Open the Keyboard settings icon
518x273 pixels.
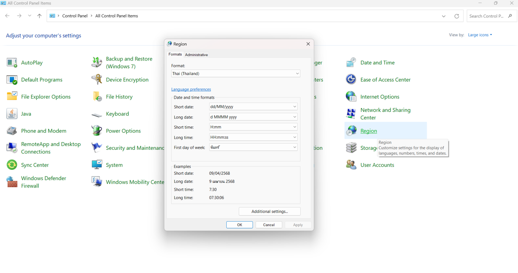[x=97, y=115]
